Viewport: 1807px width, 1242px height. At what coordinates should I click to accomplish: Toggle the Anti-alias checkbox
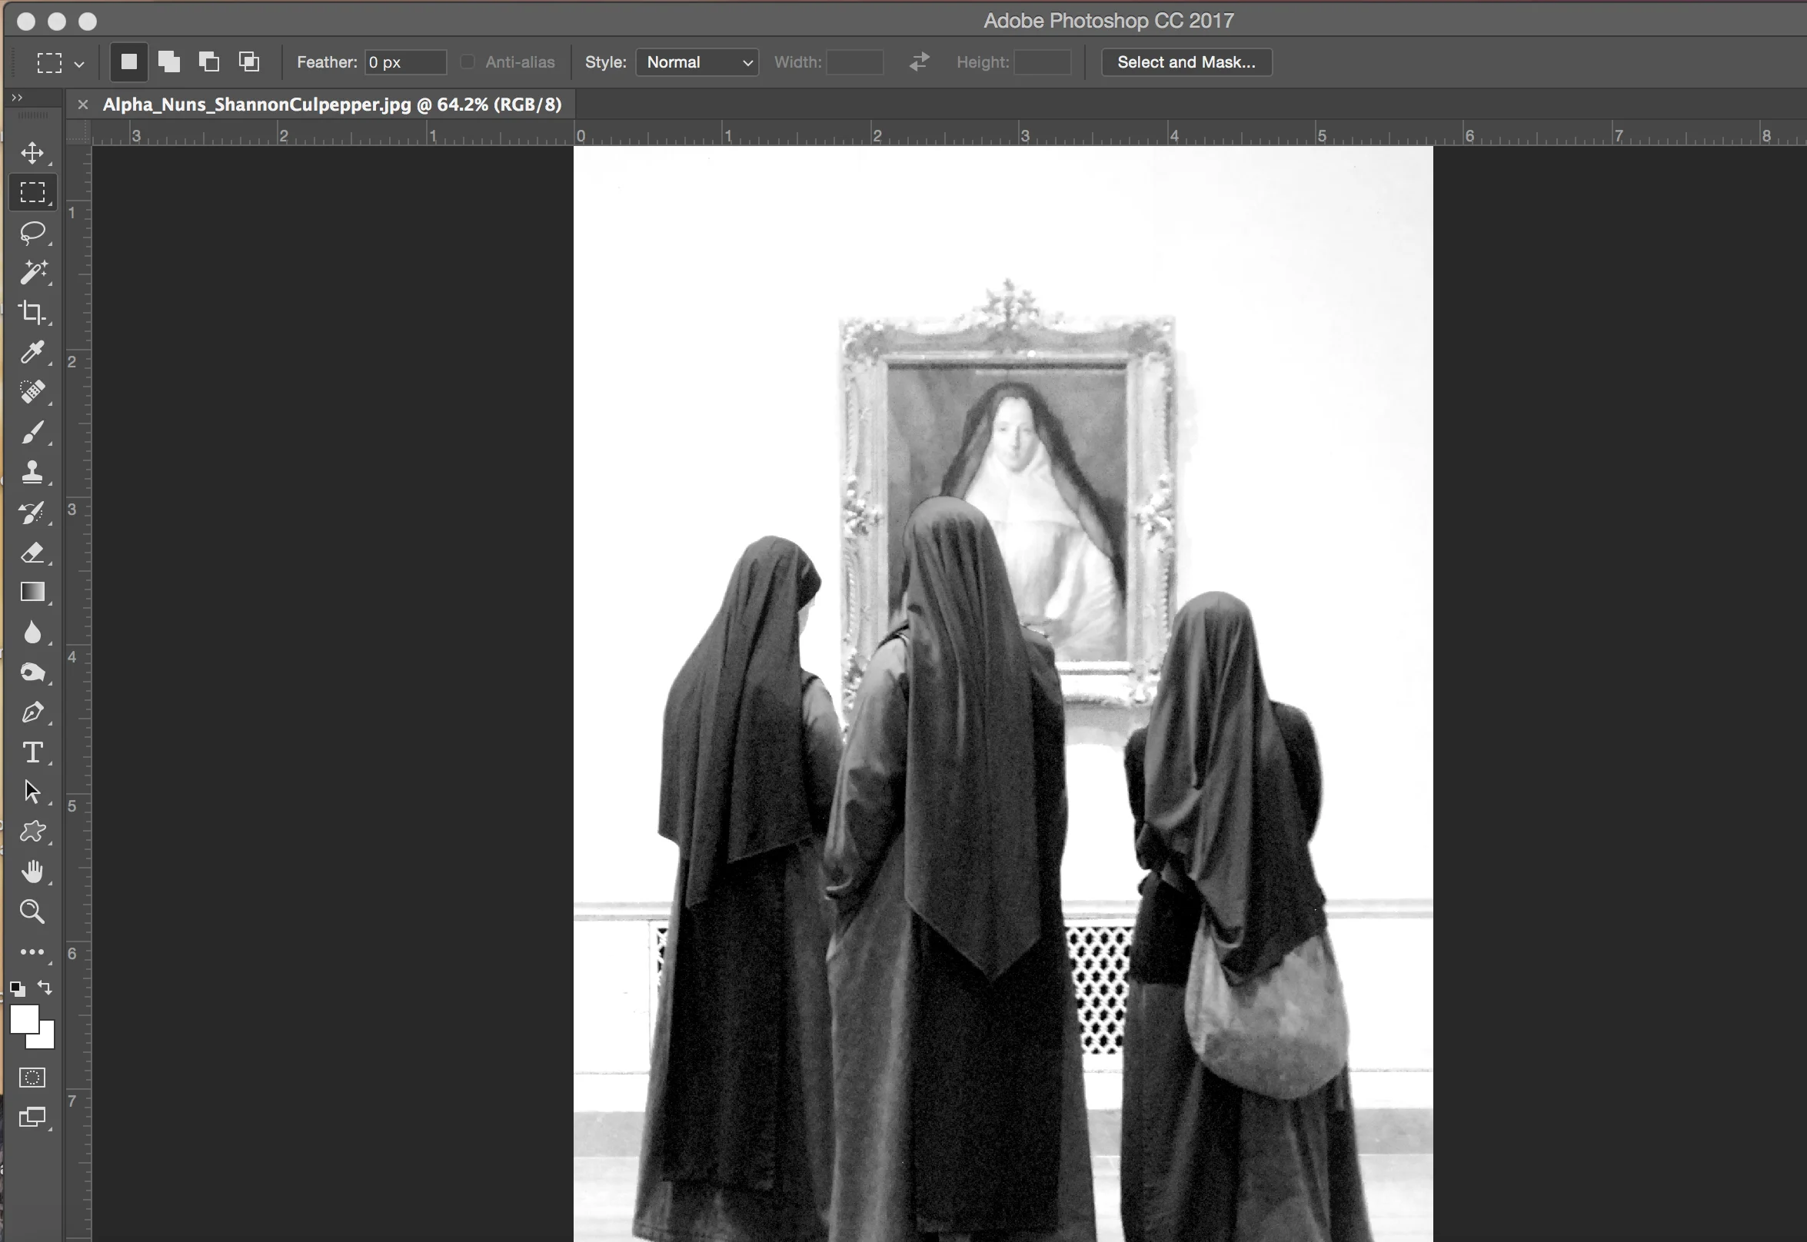click(x=467, y=62)
